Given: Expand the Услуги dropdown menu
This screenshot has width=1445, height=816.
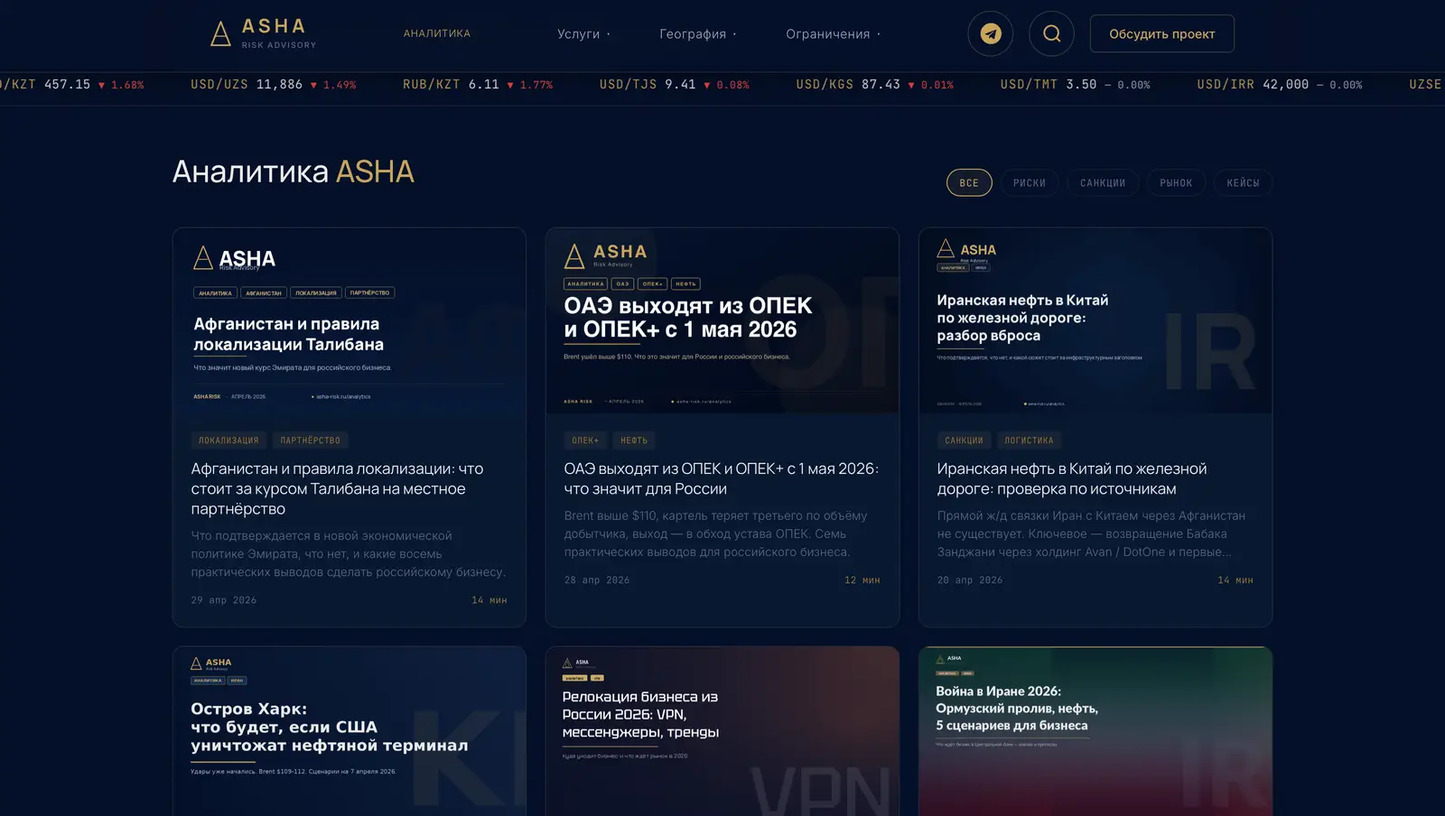Looking at the screenshot, I should click(x=583, y=34).
